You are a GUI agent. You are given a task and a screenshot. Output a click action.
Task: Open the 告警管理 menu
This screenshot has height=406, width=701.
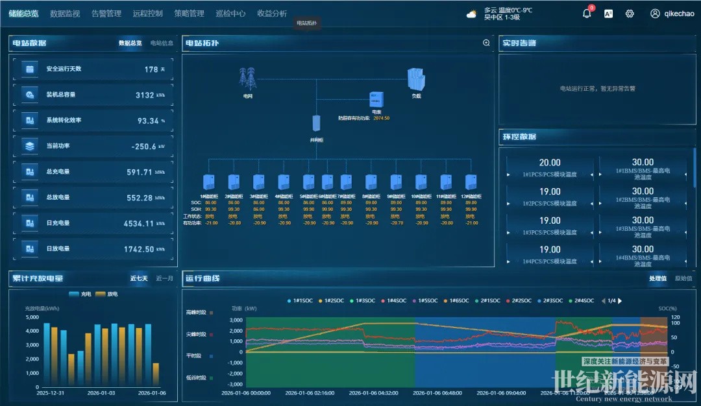106,14
